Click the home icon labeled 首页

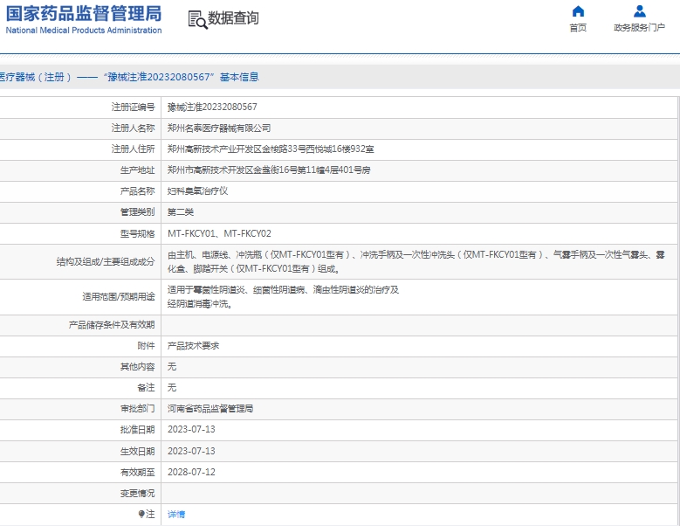click(x=578, y=10)
